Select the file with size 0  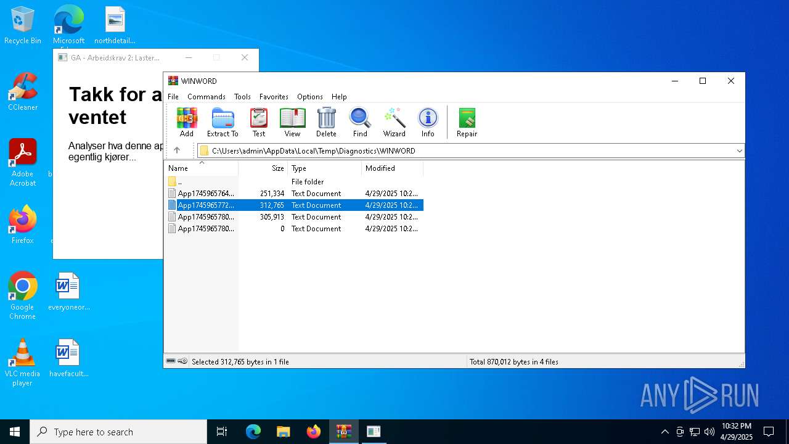(295, 229)
